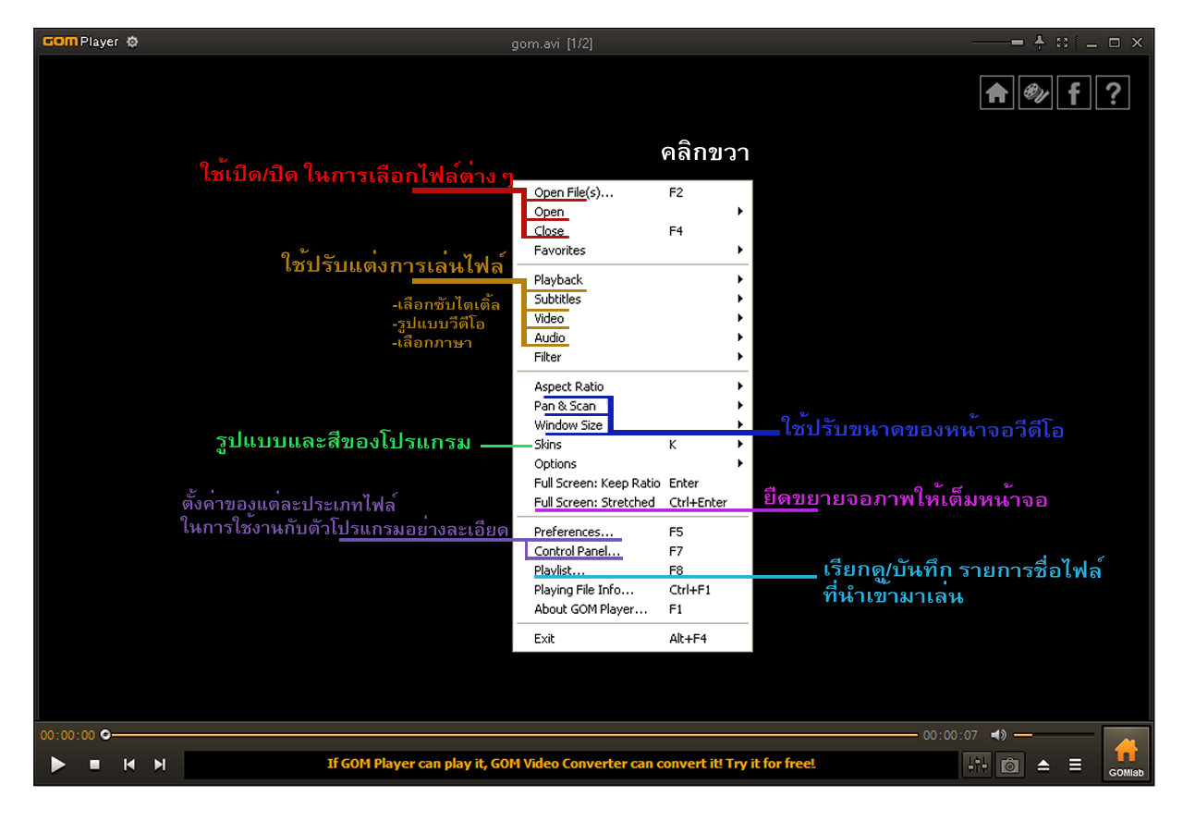Click the gom.avi [1/2] title text
The image size is (1183, 833).
click(552, 43)
